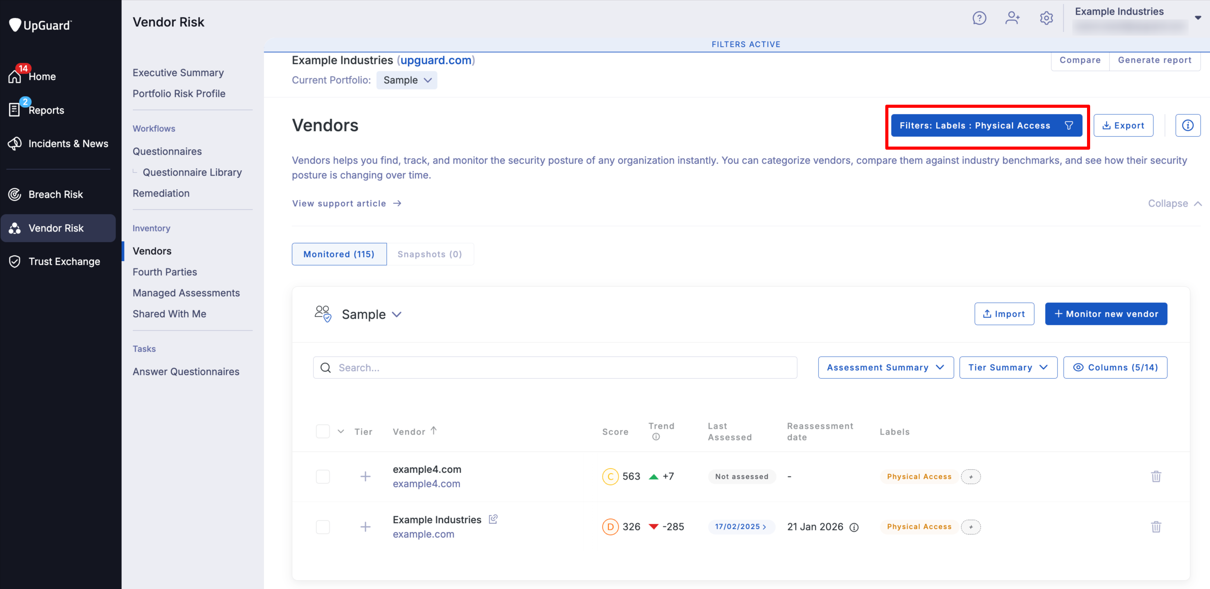Click the search magnifier icon

(x=325, y=368)
